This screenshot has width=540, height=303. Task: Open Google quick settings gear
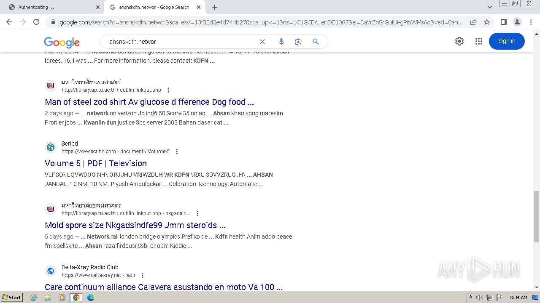click(459, 41)
